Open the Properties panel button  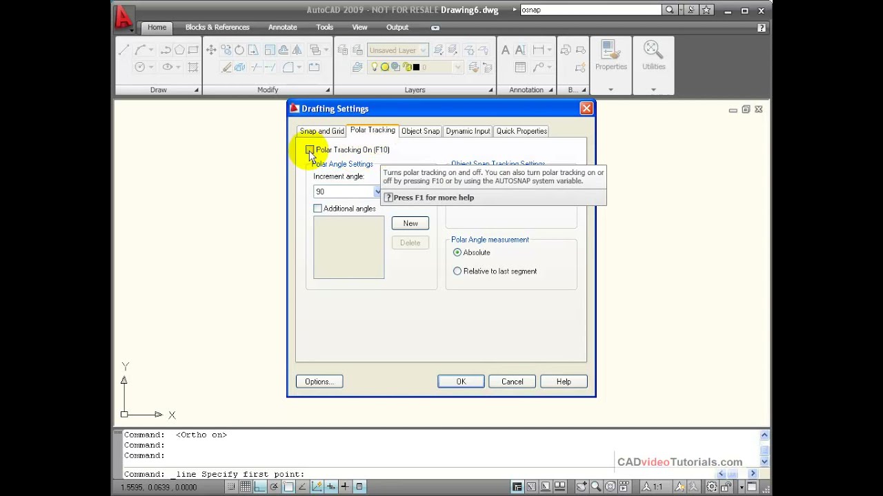611,55
